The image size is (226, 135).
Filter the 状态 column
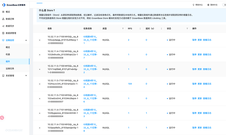click(187, 29)
